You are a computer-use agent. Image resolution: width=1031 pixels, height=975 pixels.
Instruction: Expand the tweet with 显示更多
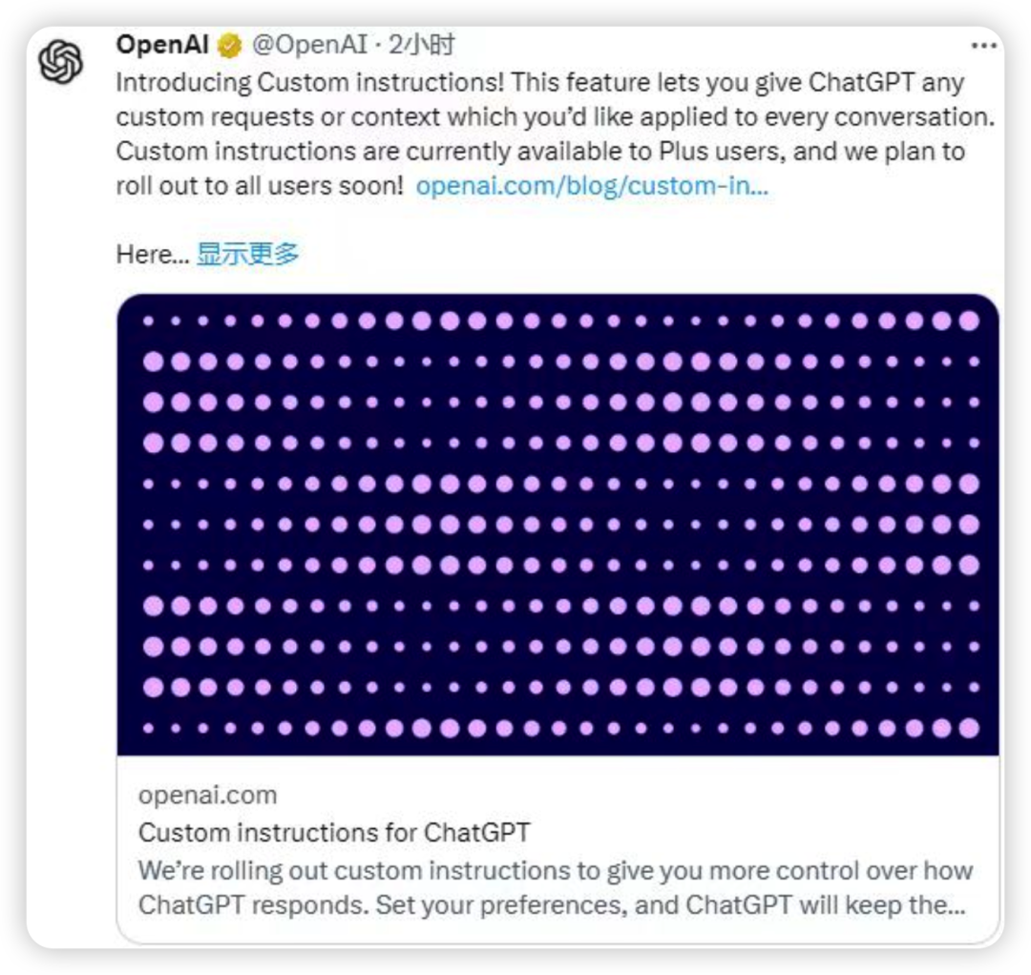coord(247,254)
